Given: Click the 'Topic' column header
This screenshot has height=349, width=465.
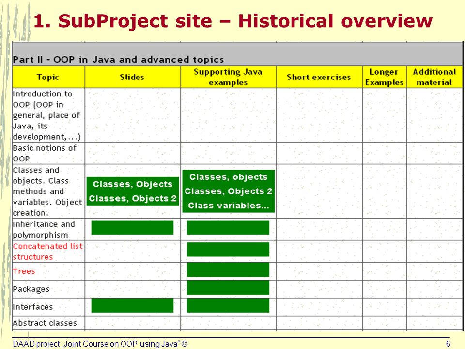Looking at the screenshot, I should point(48,77).
